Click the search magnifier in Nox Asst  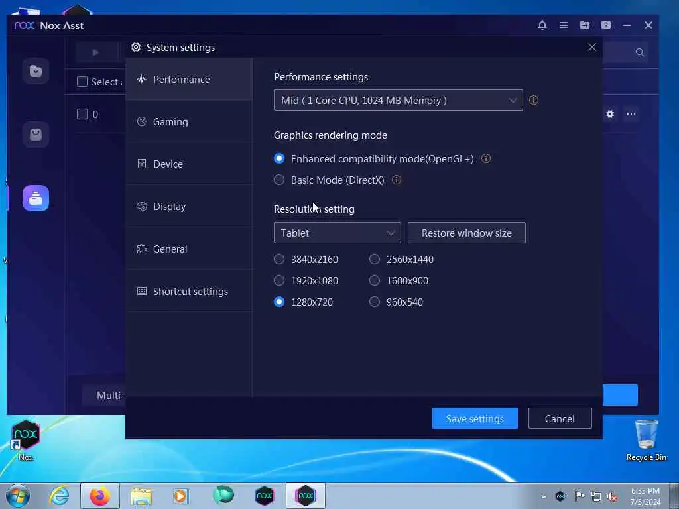point(640,52)
